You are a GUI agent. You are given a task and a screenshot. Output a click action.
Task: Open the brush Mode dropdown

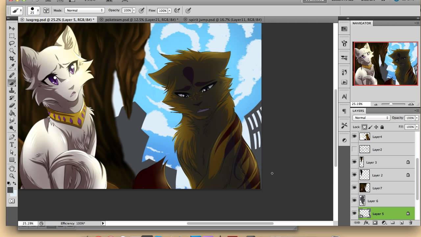click(x=84, y=11)
